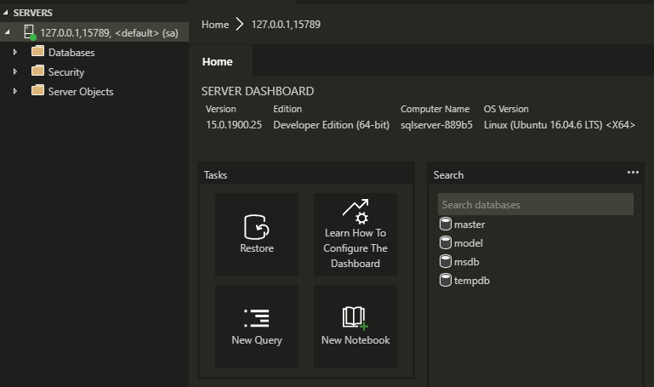Click the Server Objects folder icon

tap(37, 91)
